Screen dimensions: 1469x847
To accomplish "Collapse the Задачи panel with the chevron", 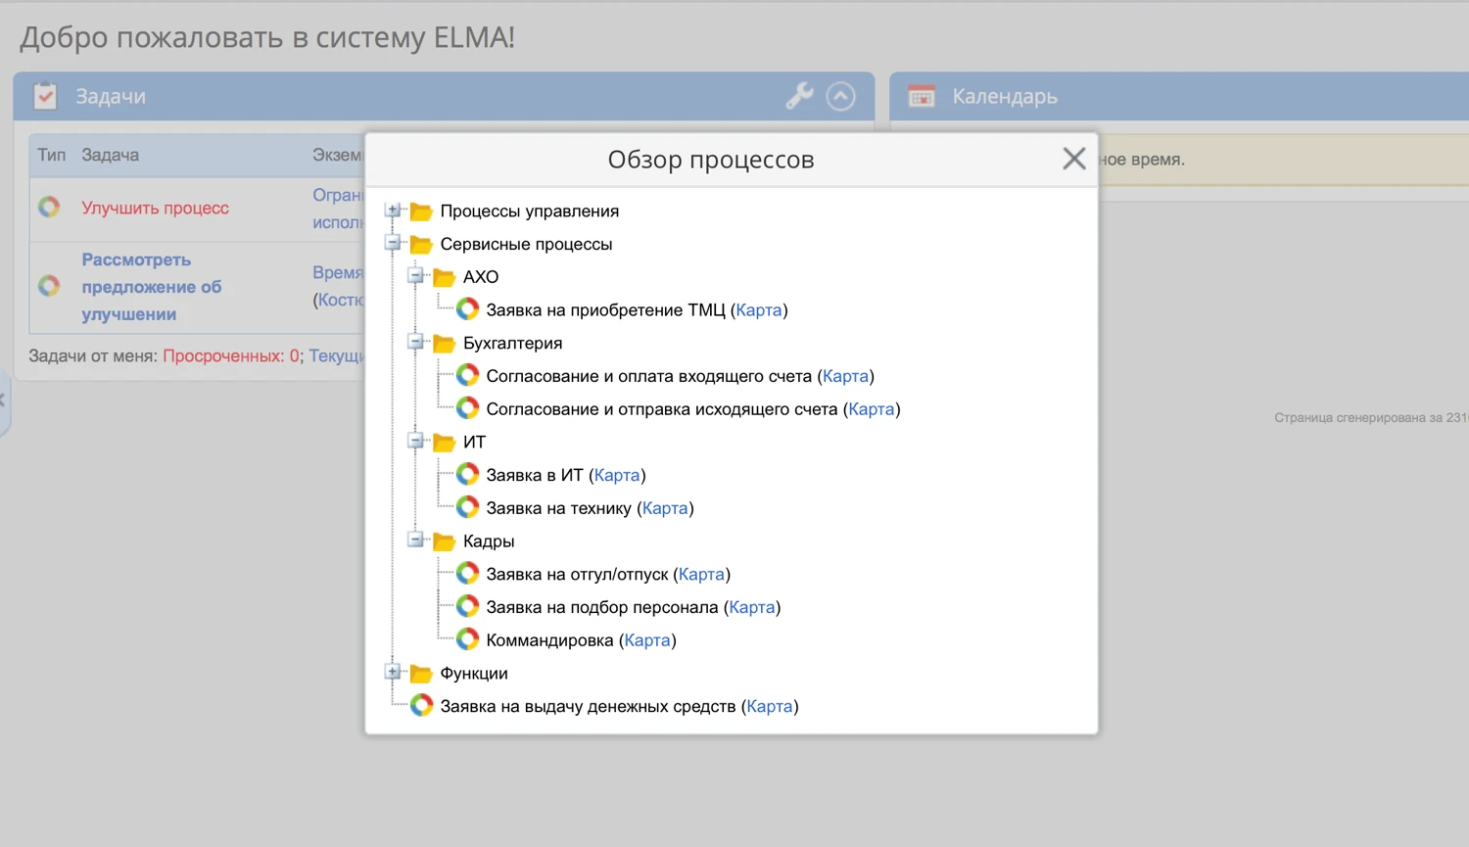I will [840, 95].
